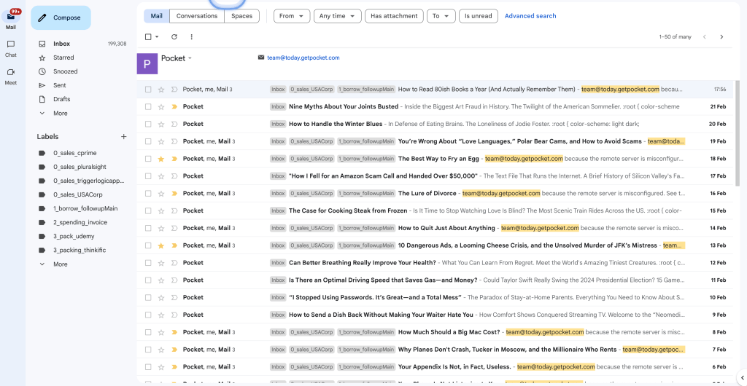Toggle importance marker on Love Languages email
The width and height of the screenshot is (747, 386).
point(174,142)
